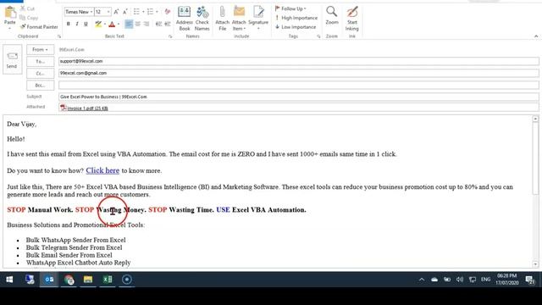Cut the selected text
Image resolution: width=542 pixels, height=305 pixels.
(x=27, y=8)
